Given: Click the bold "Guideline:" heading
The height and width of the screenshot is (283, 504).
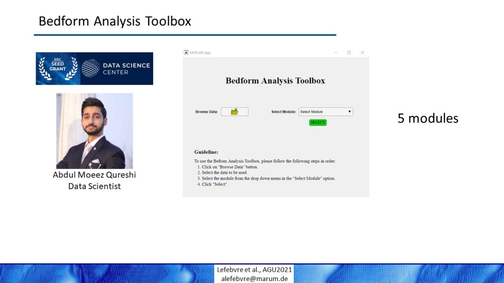Looking at the screenshot, I should click(206, 152).
